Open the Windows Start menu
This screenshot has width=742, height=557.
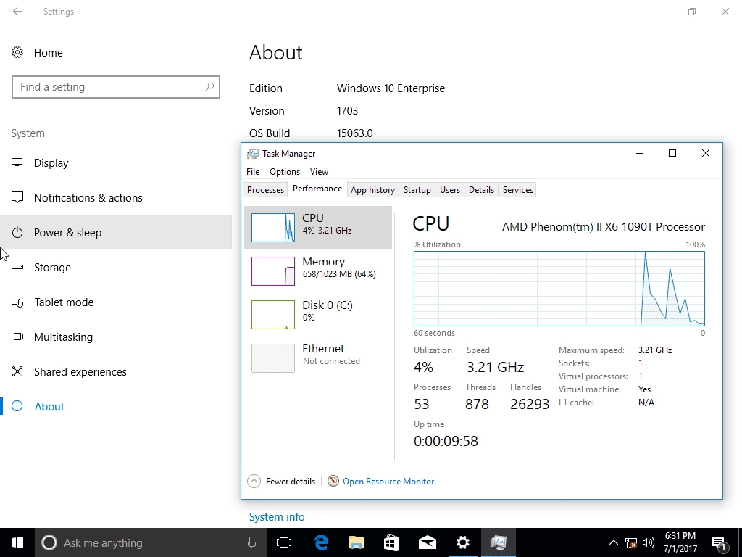17,542
